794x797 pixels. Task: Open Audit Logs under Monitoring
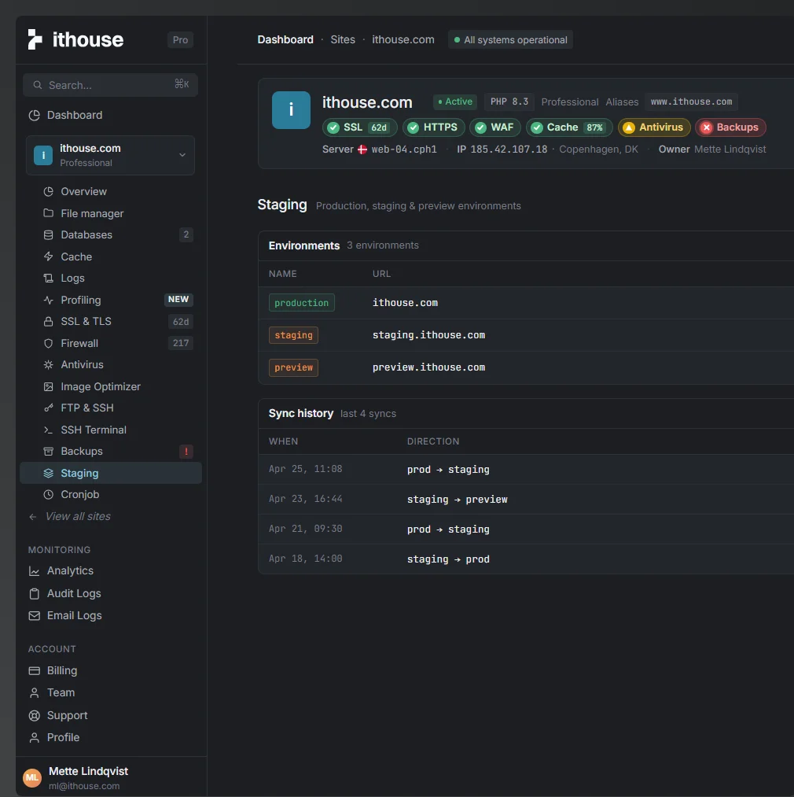pos(110,594)
